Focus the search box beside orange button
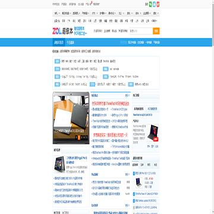This screenshot has height=214, width=214. point(141,31)
